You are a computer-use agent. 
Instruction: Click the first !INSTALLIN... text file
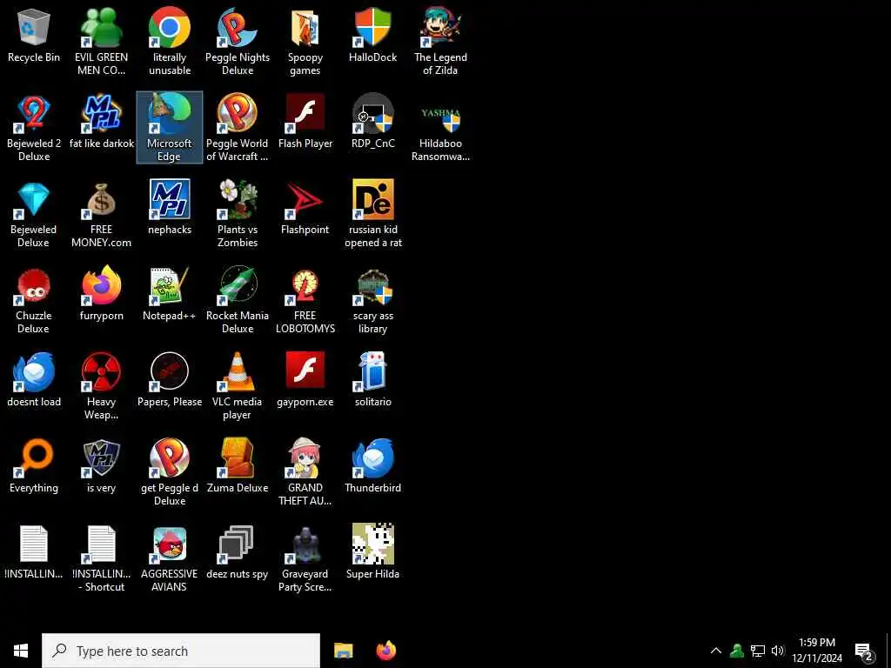34,544
